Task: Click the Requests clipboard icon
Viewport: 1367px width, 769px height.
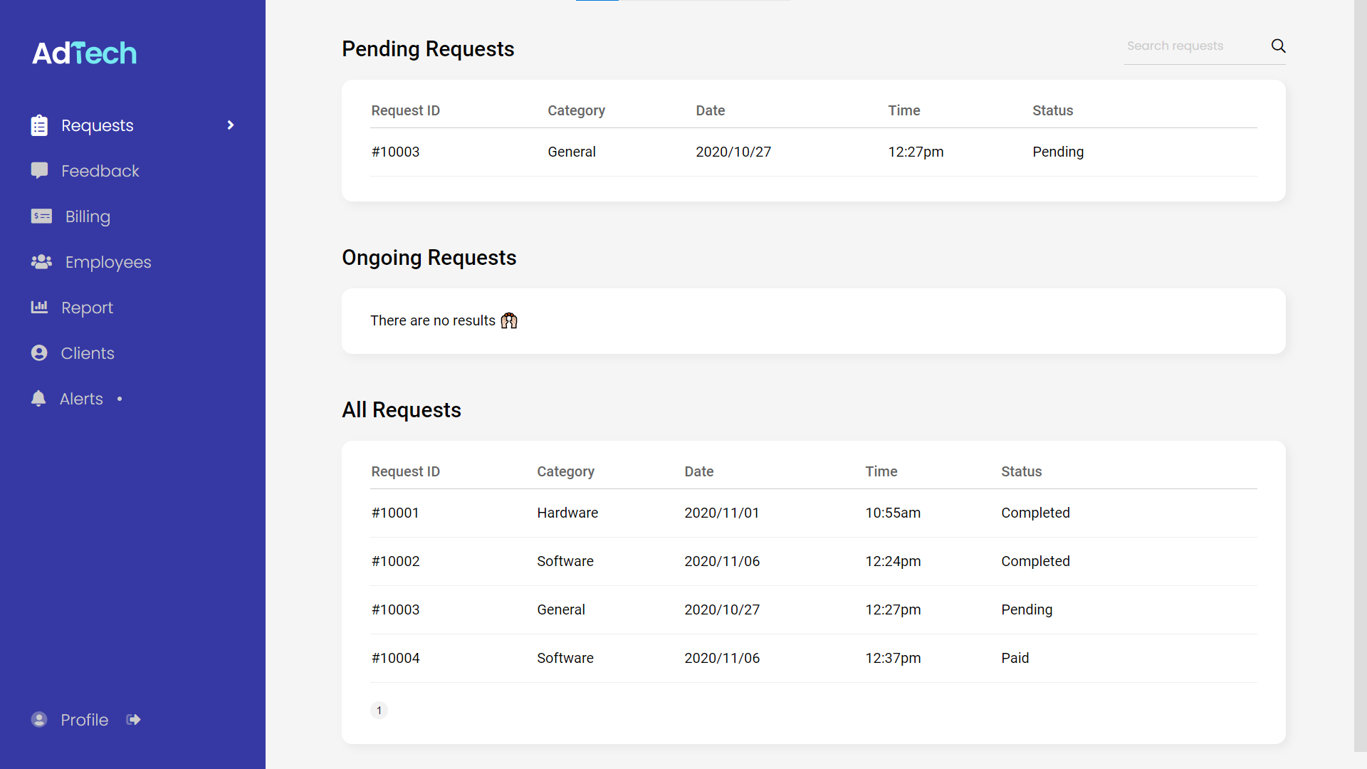Action: point(39,125)
